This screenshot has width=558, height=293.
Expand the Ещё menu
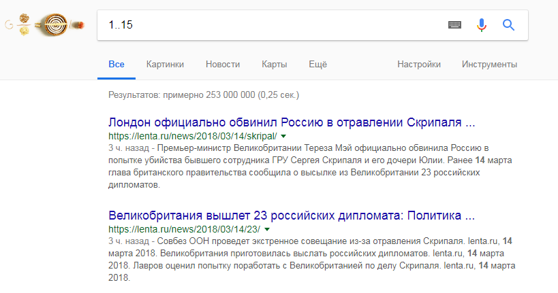pyautogui.click(x=317, y=65)
